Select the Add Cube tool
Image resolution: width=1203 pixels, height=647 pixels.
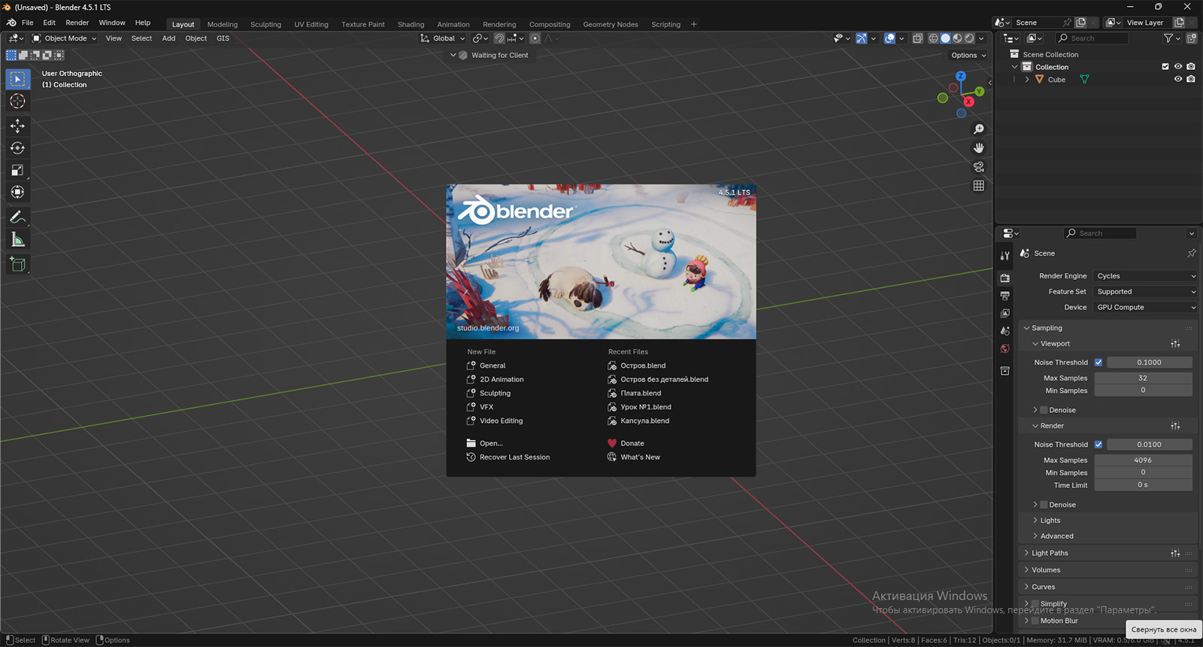coord(18,264)
